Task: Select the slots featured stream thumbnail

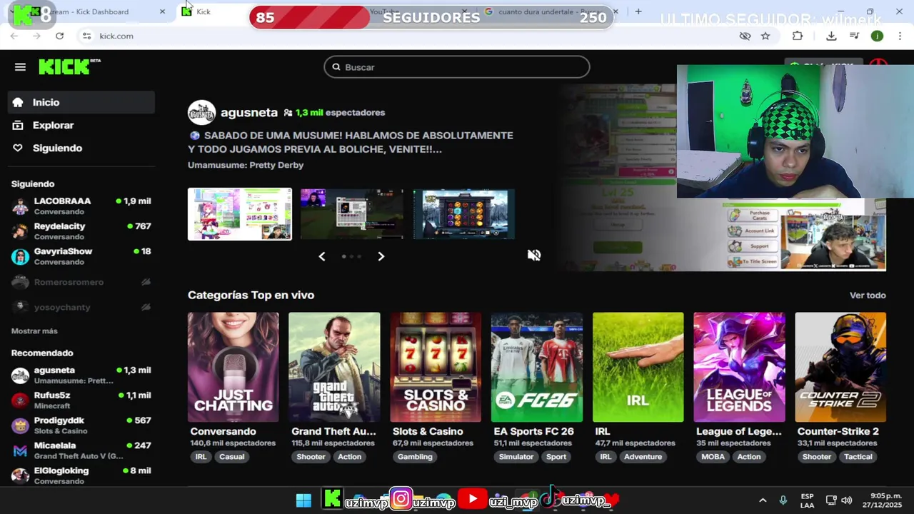Action: (x=464, y=214)
